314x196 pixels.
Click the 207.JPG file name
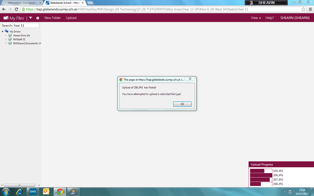tap(278, 180)
